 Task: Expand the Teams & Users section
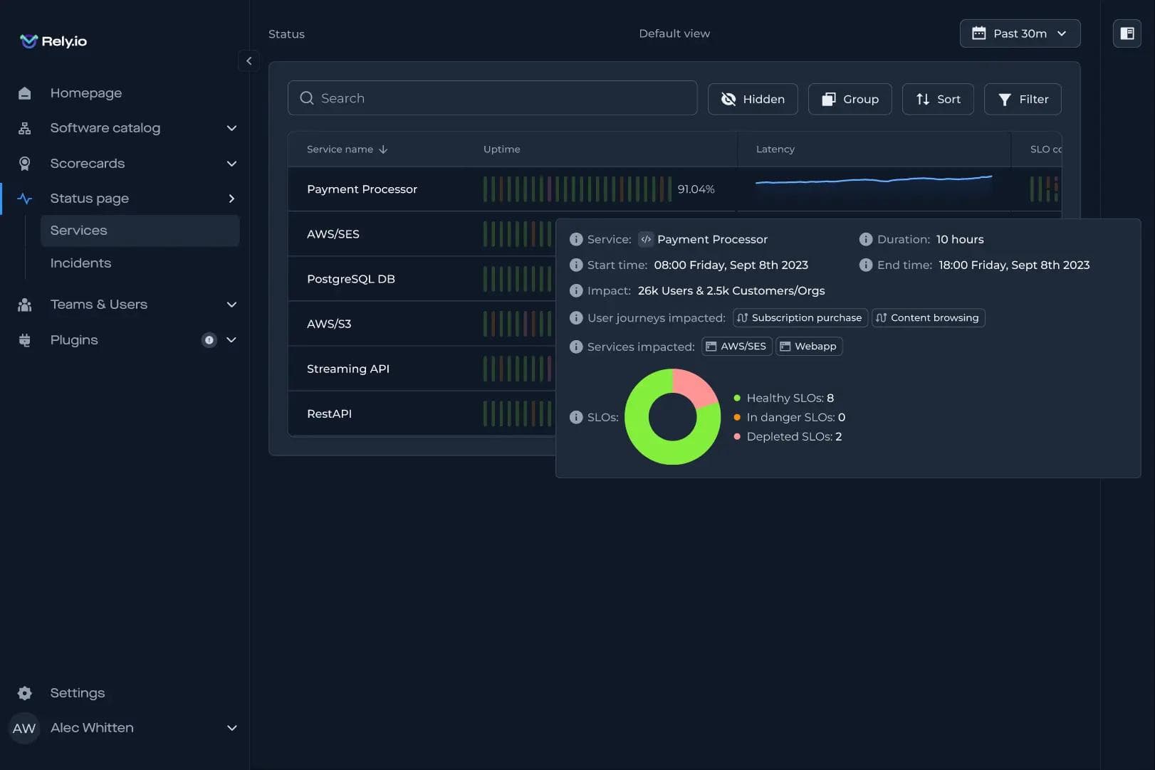point(231,305)
